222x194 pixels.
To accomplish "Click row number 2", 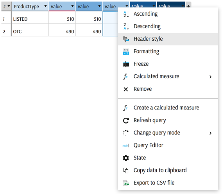I will click(4, 31).
